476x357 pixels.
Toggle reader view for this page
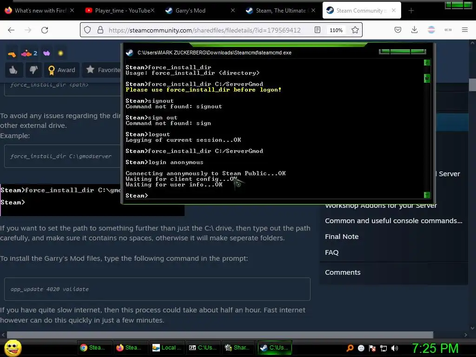coord(317,30)
